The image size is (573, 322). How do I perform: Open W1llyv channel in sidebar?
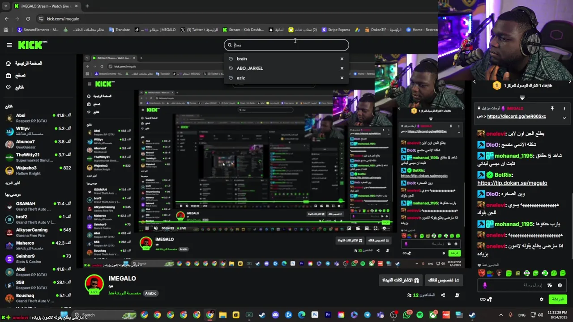[38, 131]
